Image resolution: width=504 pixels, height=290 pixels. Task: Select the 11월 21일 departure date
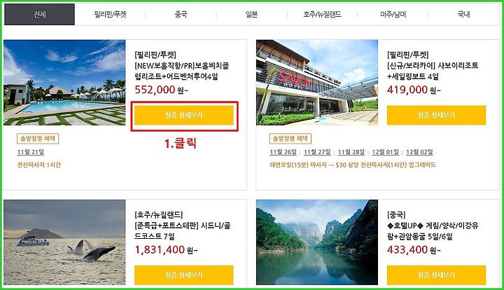pos(31,152)
